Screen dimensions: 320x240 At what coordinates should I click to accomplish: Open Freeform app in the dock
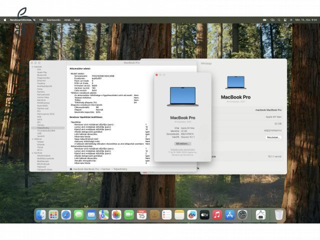(192, 215)
